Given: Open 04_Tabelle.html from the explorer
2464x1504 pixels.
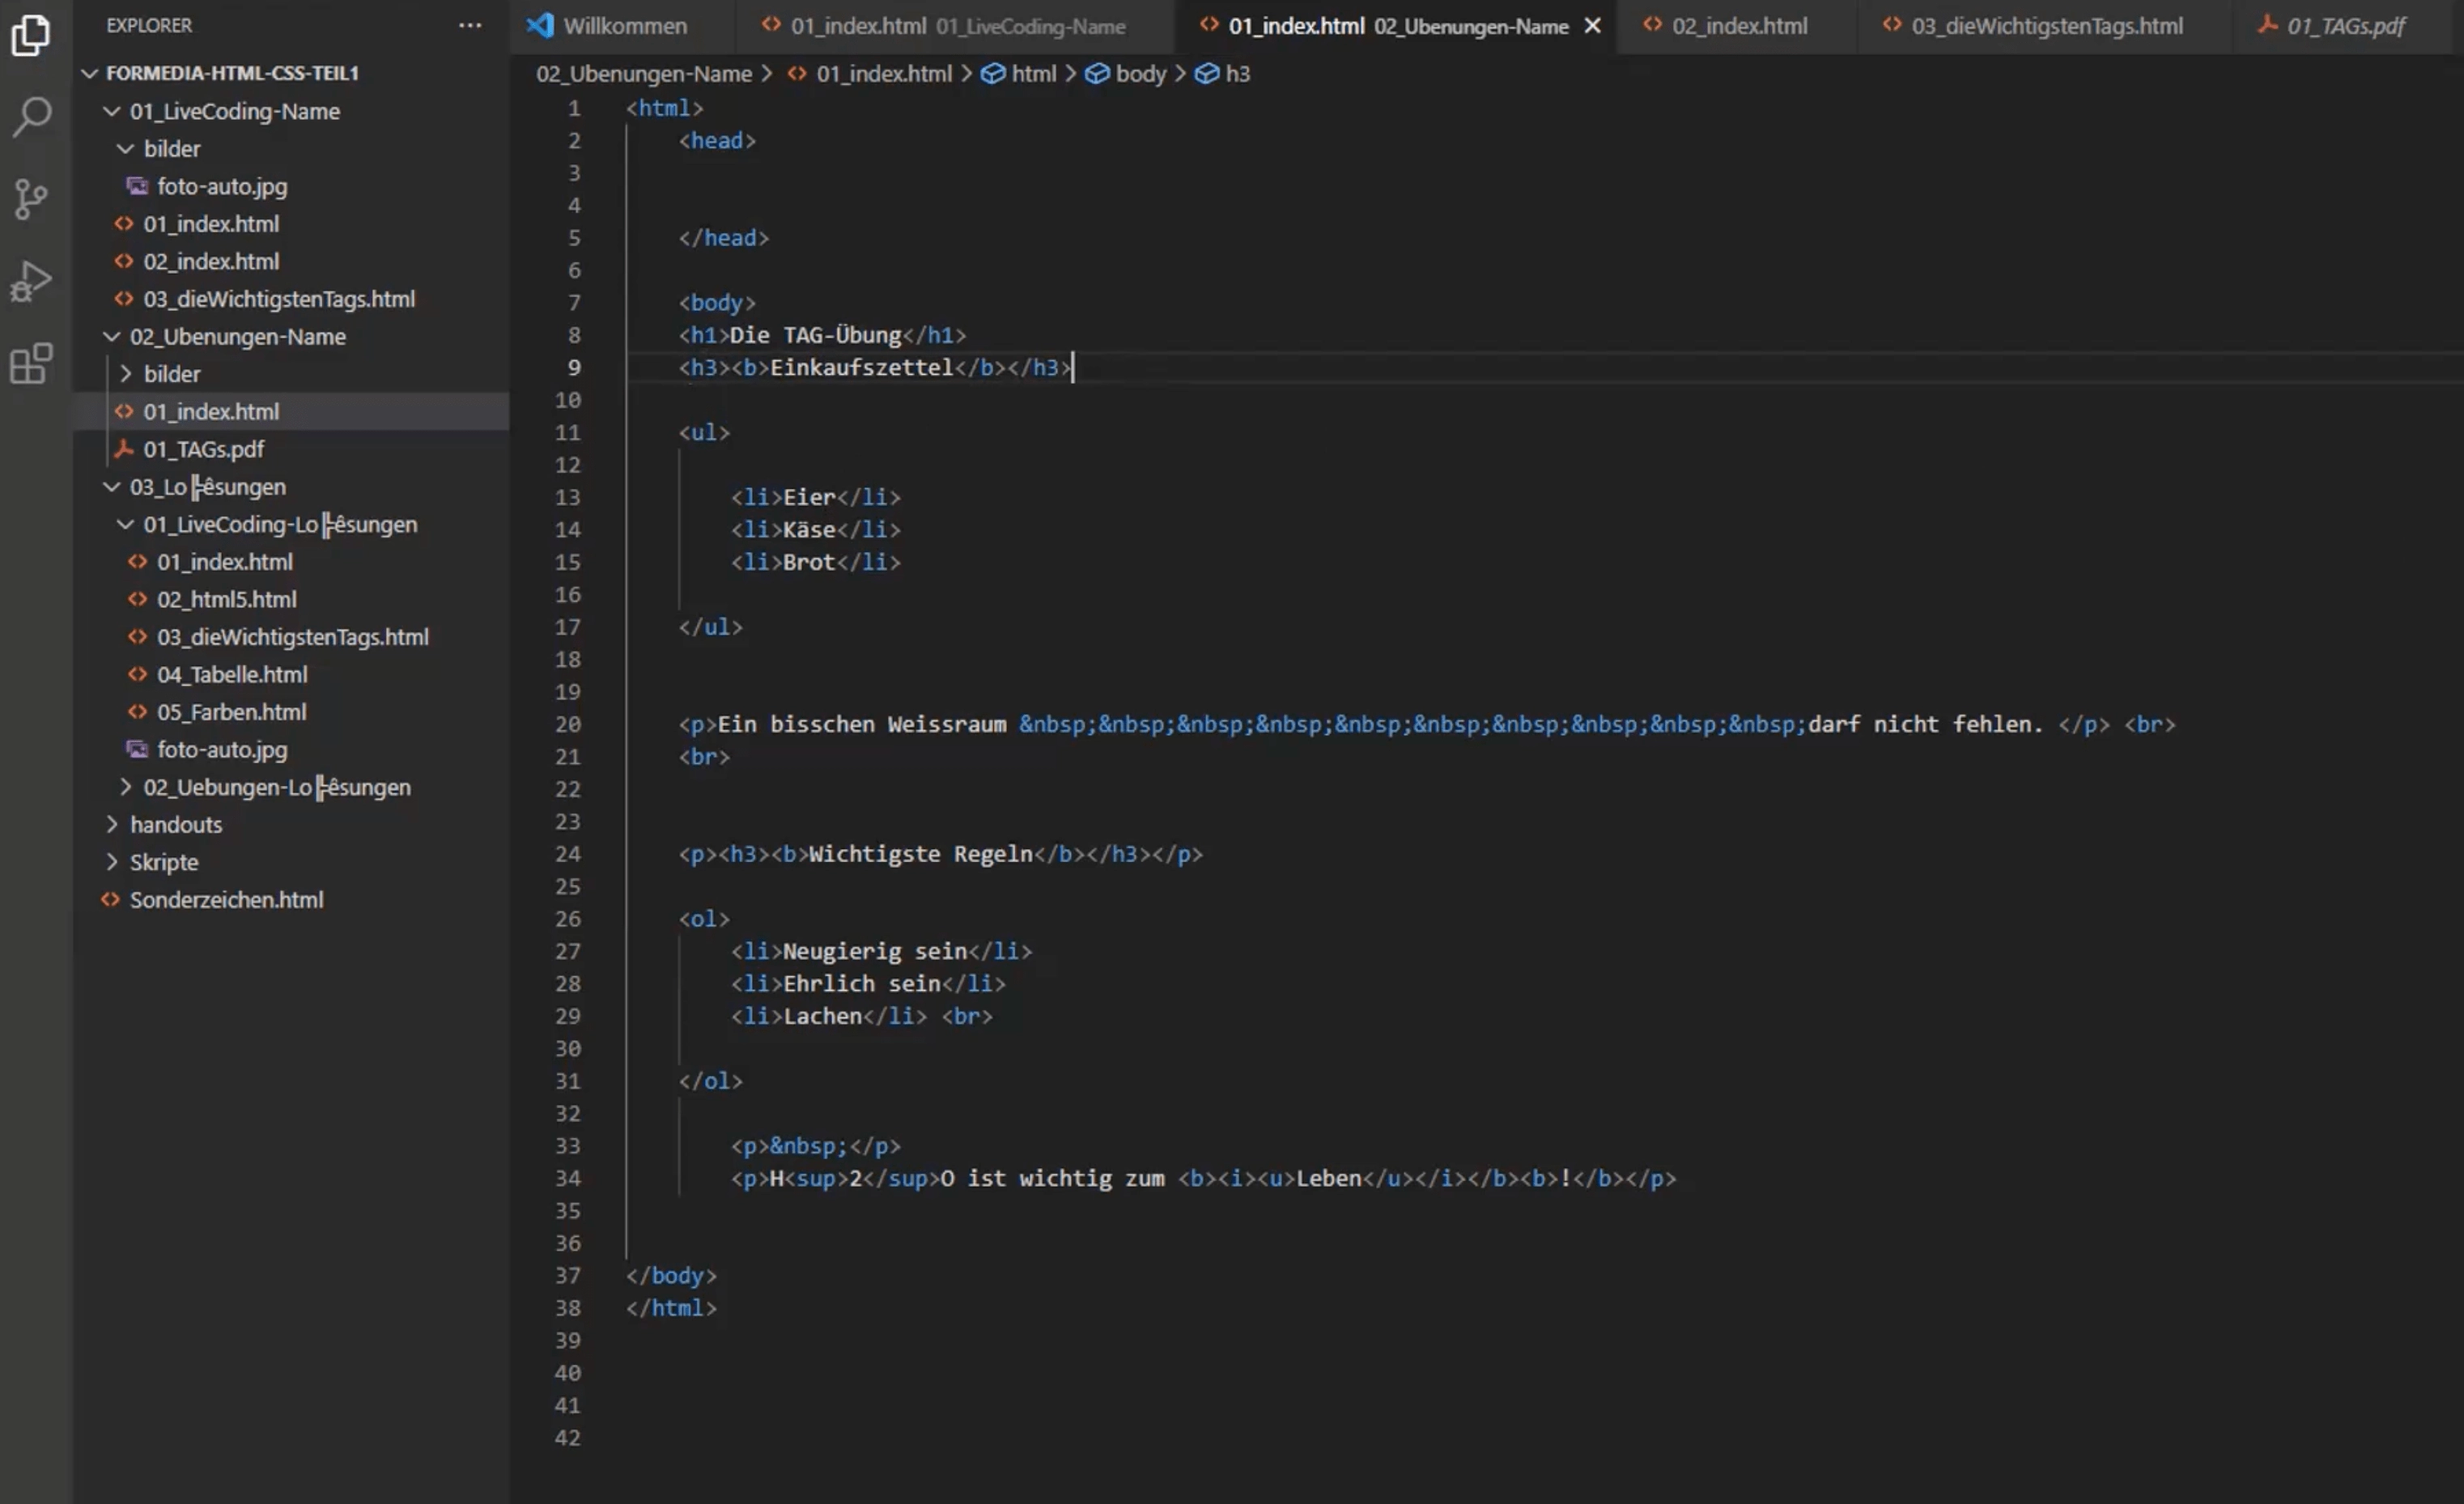Looking at the screenshot, I should (233, 674).
